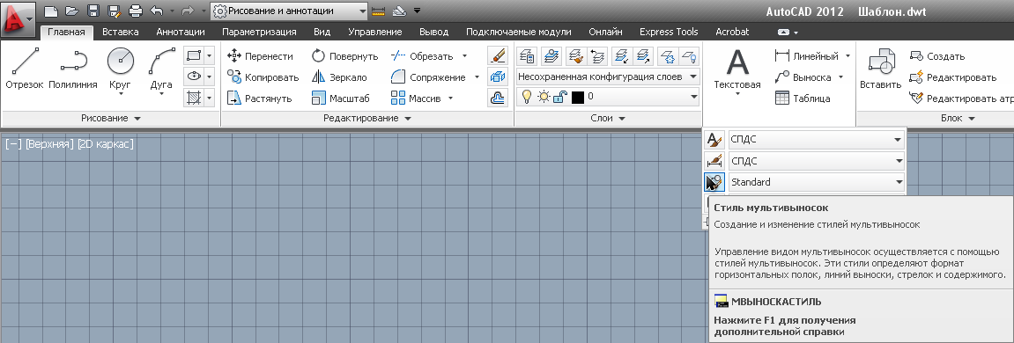Choose the Полилиния polyline tool

point(72,69)
